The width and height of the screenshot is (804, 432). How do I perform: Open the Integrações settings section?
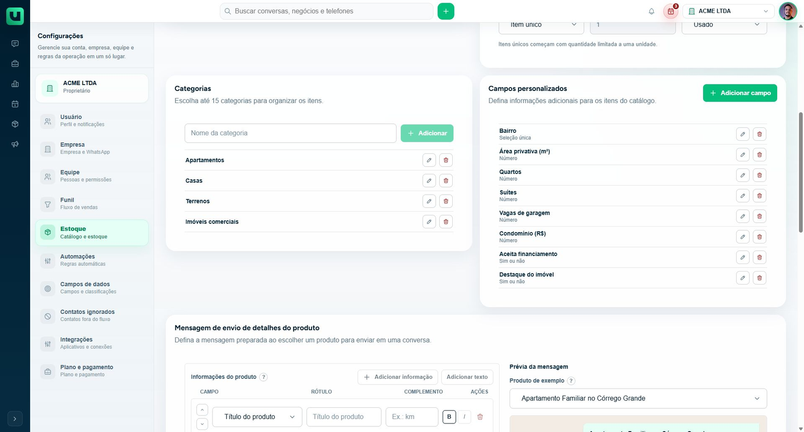pyautogui.click(x=92, y=343)
